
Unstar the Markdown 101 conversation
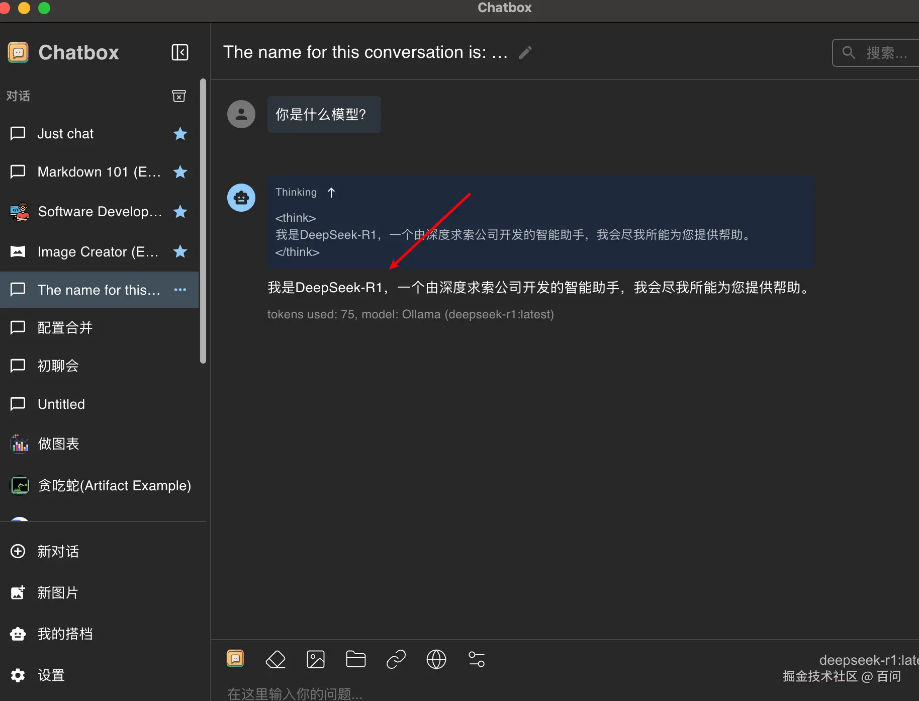pyautogui.click(x=180, y=172)
